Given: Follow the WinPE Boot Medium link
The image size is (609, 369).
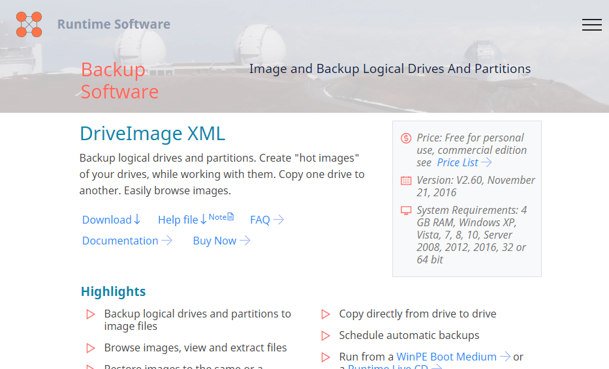Looking at the screenshot, I should [453, 357].
